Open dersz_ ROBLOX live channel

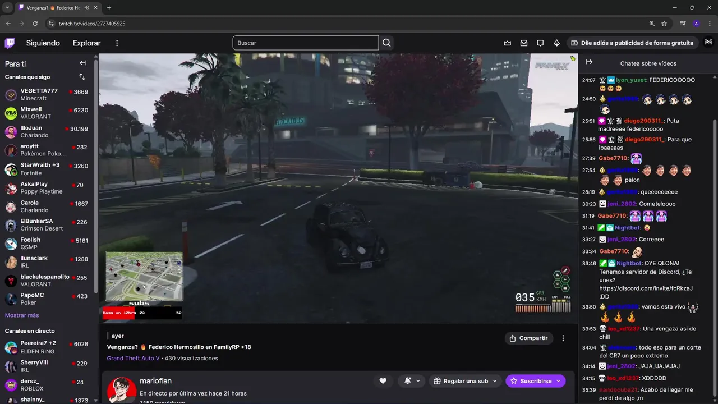click(47, 384)
